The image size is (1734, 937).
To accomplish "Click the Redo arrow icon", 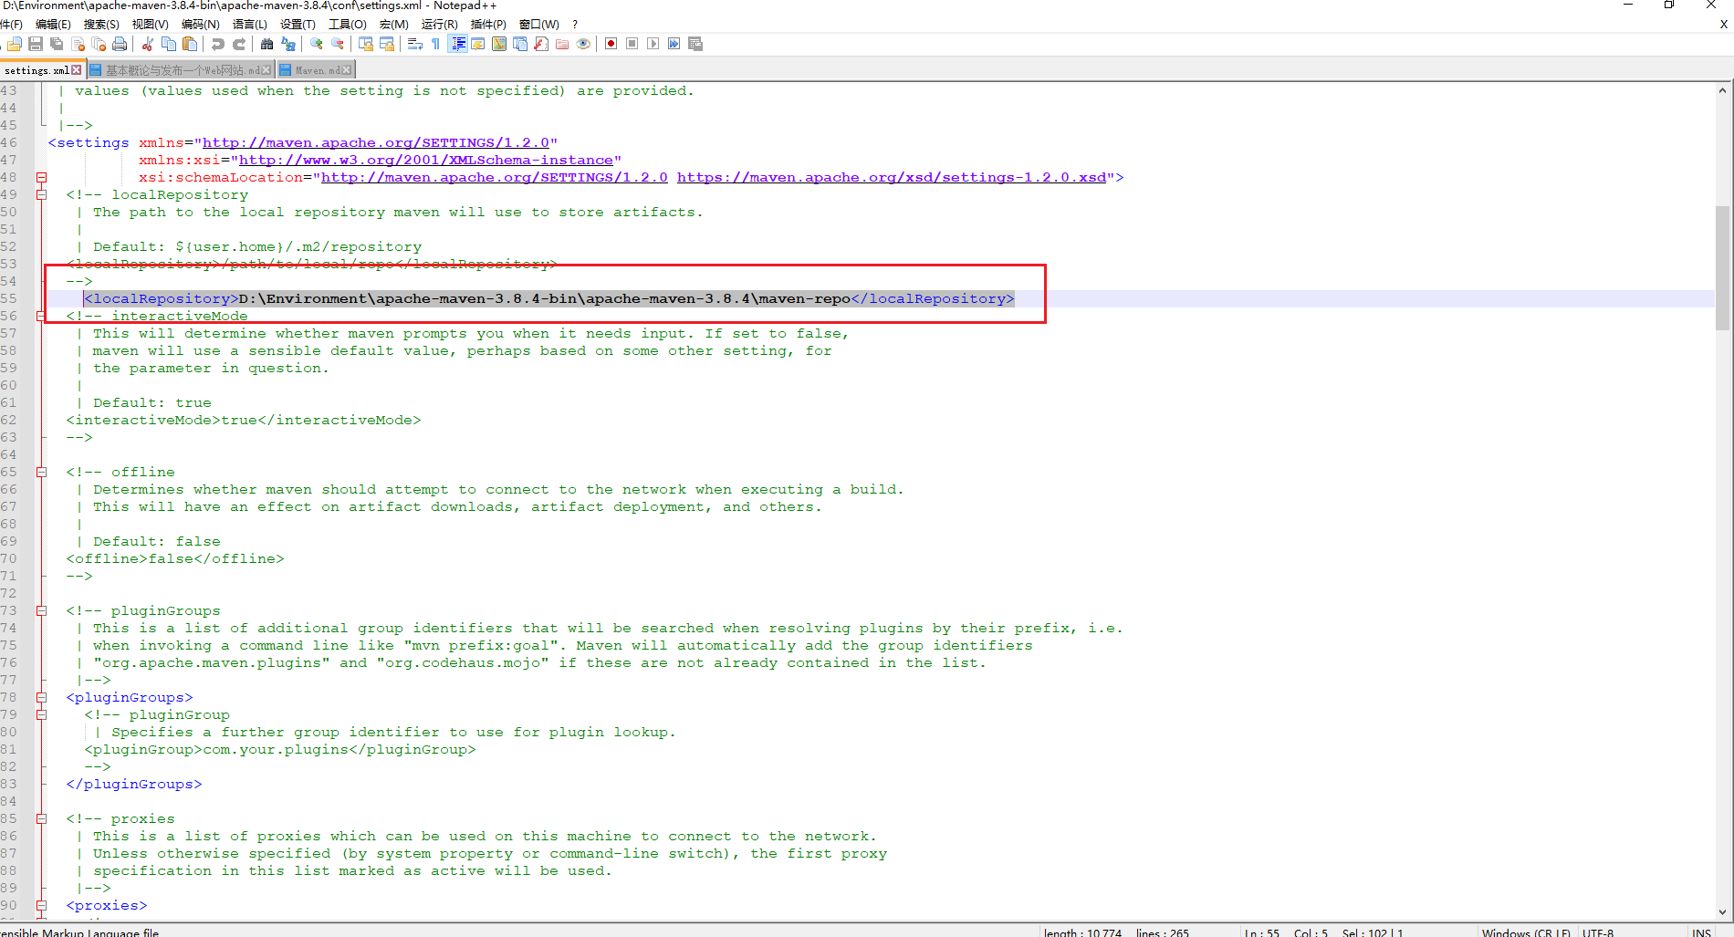I will pyautogui.click(x=239, y=44).
